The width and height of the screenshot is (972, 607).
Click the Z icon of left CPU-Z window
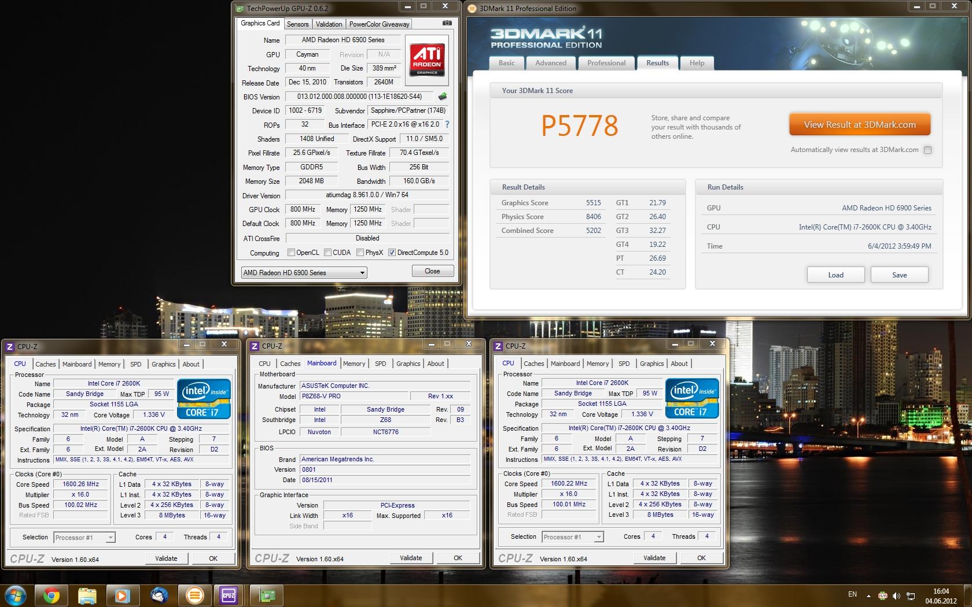(x=9, y=346)
